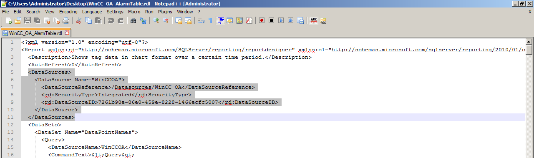Click the New file toolbar icon
Screen dimensions: 534x158
click(9, 20)
